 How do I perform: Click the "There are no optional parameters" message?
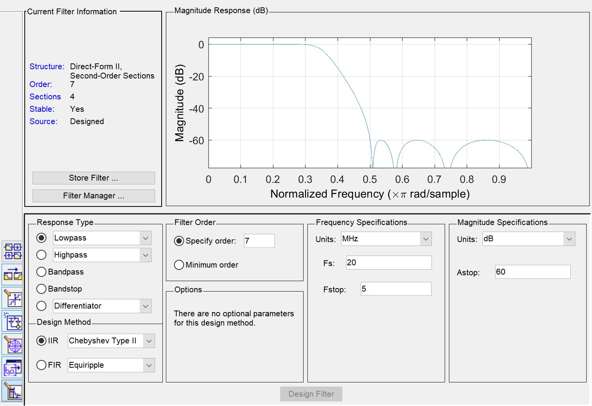pos(234,318)
